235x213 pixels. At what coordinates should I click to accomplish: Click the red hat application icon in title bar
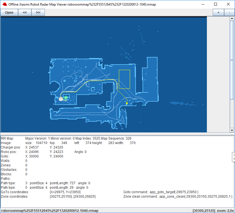pos(4,4)
